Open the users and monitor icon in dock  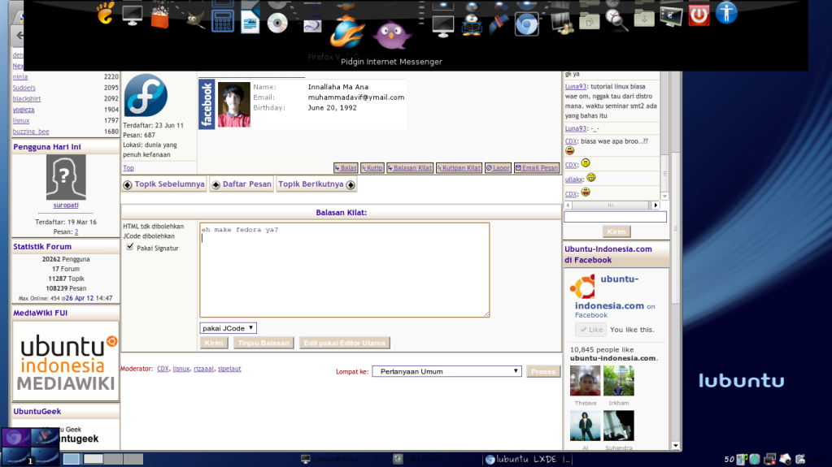click(561, 24)
